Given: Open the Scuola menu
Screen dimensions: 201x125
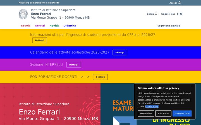Looking at the screenshot, I should (x=26, y=26).
